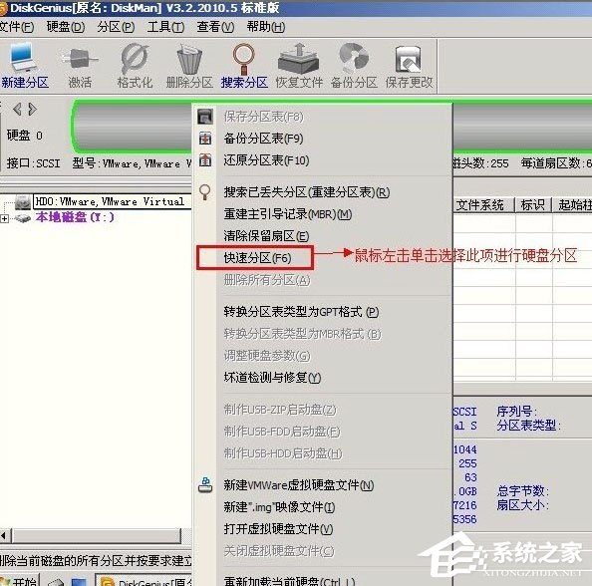Click the 保存更改 toolbar icon
This screenshot has height=586, width=592.
[x=409, y=66]
